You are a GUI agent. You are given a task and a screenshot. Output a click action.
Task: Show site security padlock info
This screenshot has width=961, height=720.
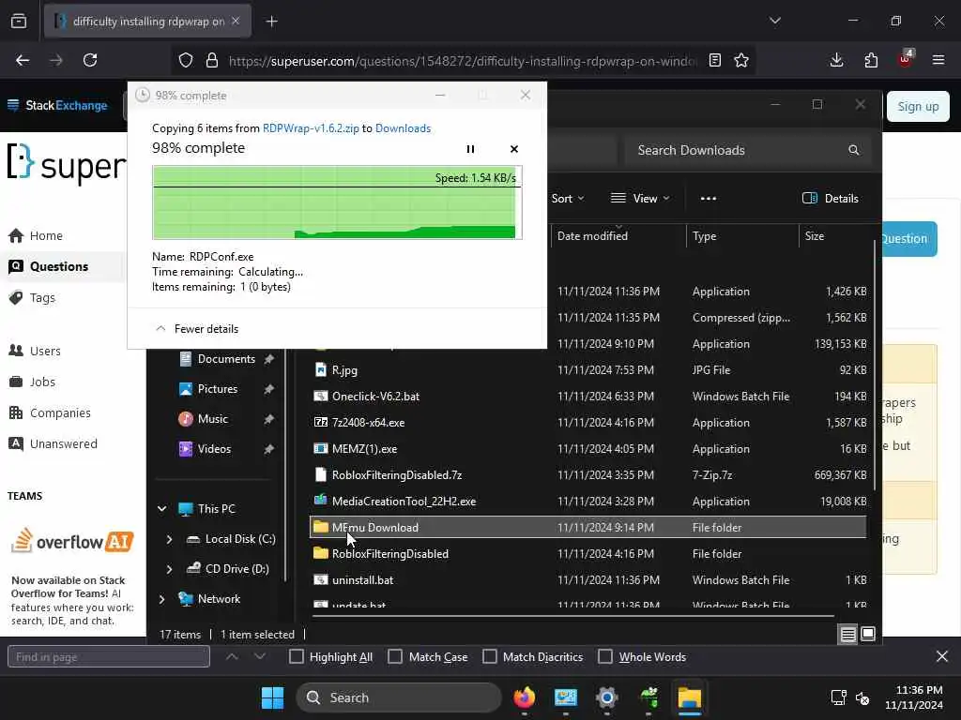(x=211, y=60)
